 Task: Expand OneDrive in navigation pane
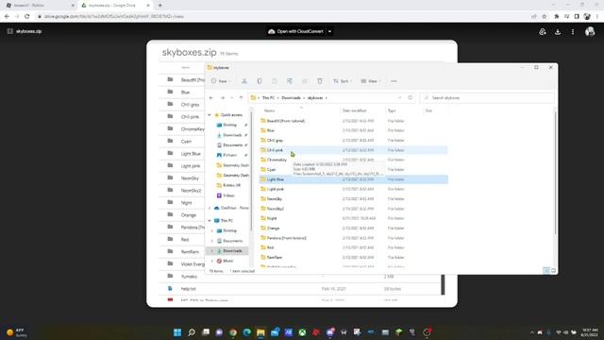210,208
